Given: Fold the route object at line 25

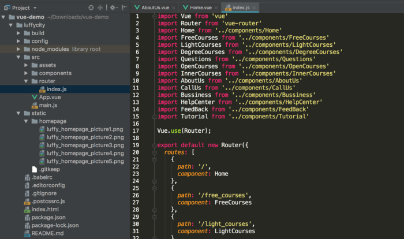Looking at the screenshot, I should (154, 188).
